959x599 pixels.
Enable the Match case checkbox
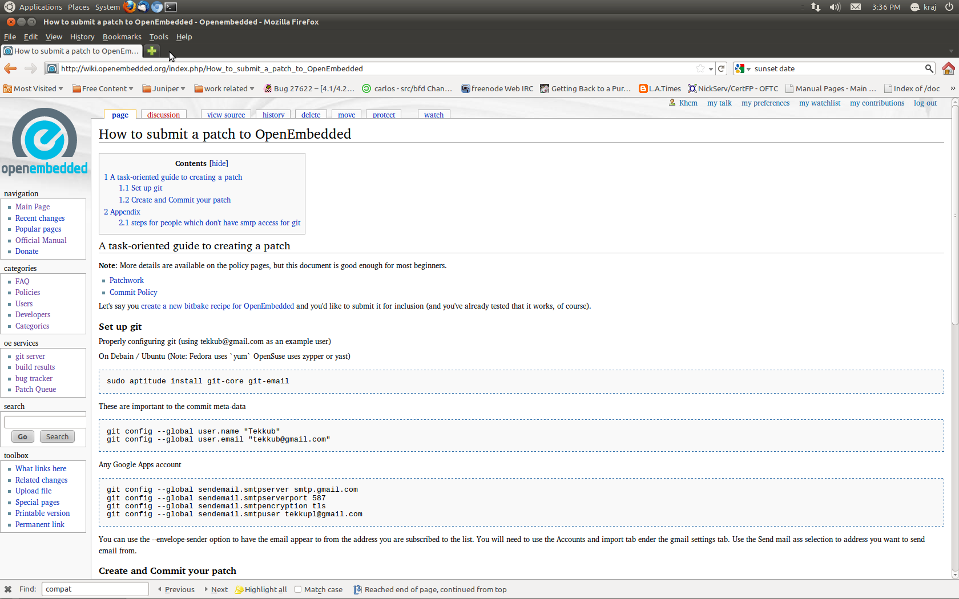pyautogui.click(x=298, y=589)
